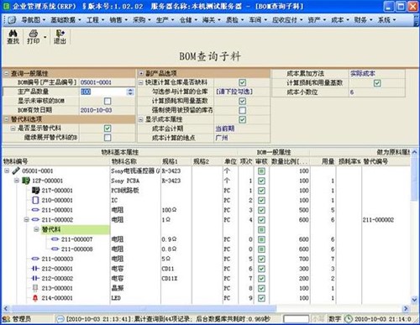Toggle the 继续展开替代料的B checkbox

108,138
